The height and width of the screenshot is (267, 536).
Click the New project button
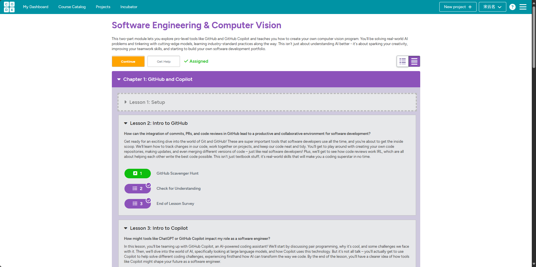pos(458,7)
